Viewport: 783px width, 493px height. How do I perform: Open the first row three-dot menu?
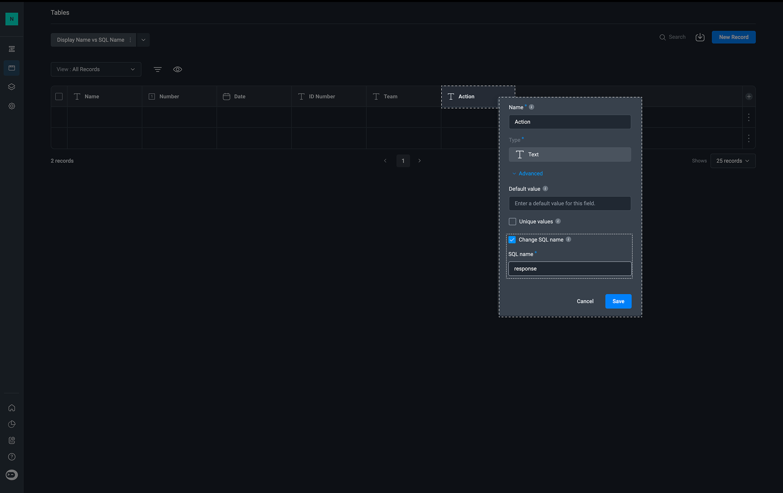(749, 117)
